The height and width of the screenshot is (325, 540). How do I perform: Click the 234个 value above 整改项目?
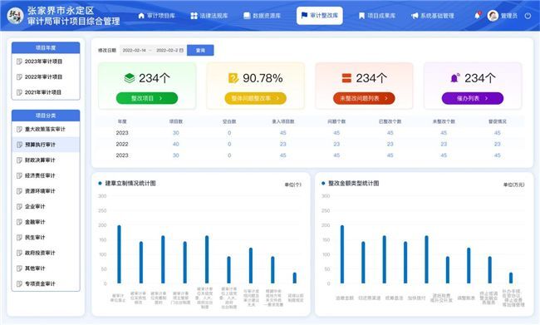click(155, 78)
